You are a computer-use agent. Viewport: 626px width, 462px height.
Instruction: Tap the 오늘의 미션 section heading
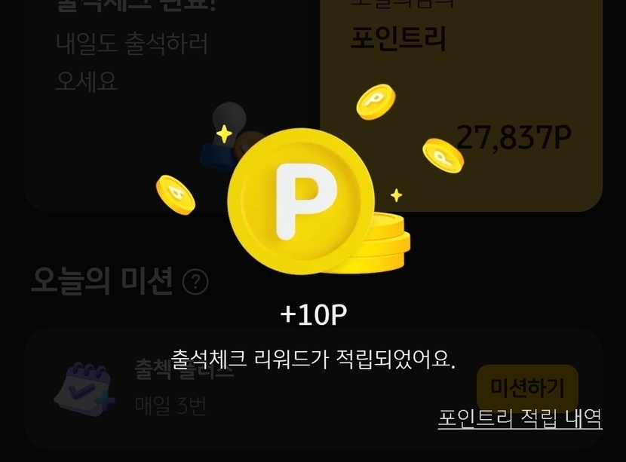(x=103, y=281)
